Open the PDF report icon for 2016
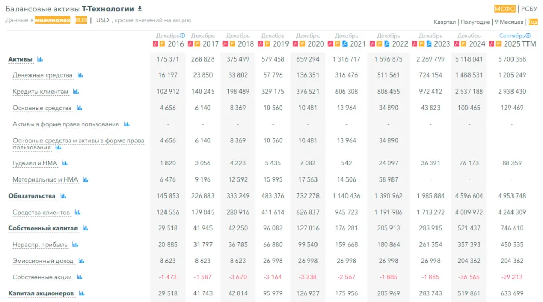The width and height of the screenshot is (543, 302). 155,44
